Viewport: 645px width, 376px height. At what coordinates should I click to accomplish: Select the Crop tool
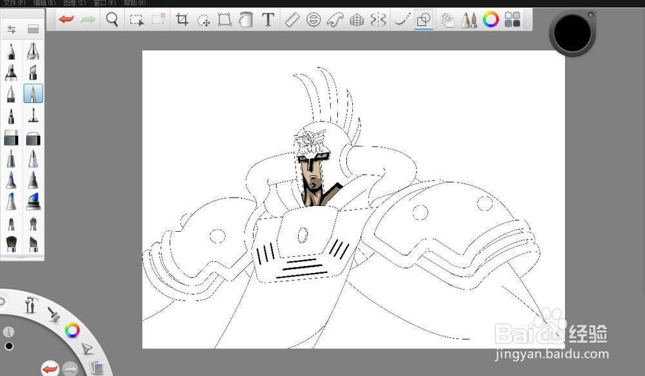pos(182,19)
